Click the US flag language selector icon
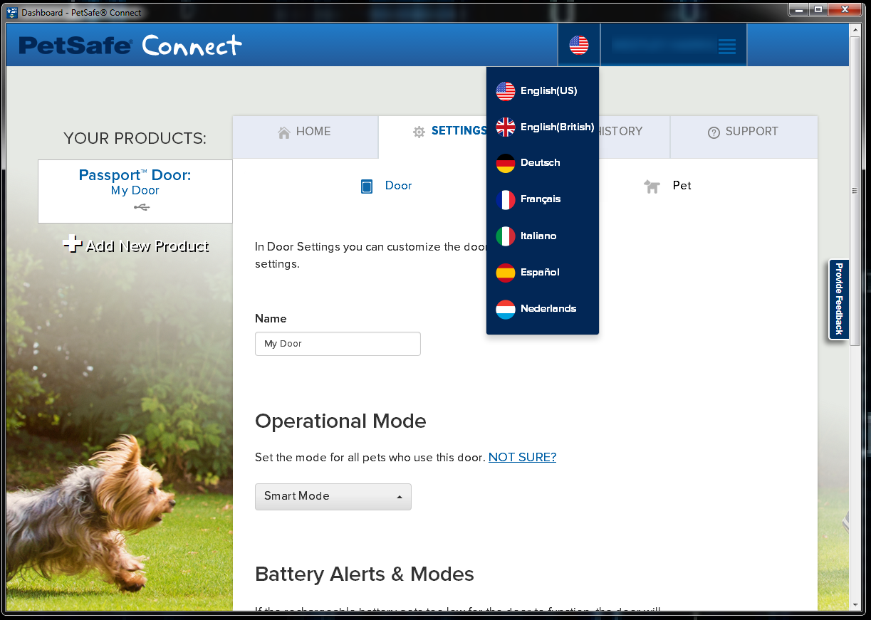Viewport: 871px width, 620px height. click(578, 46)
